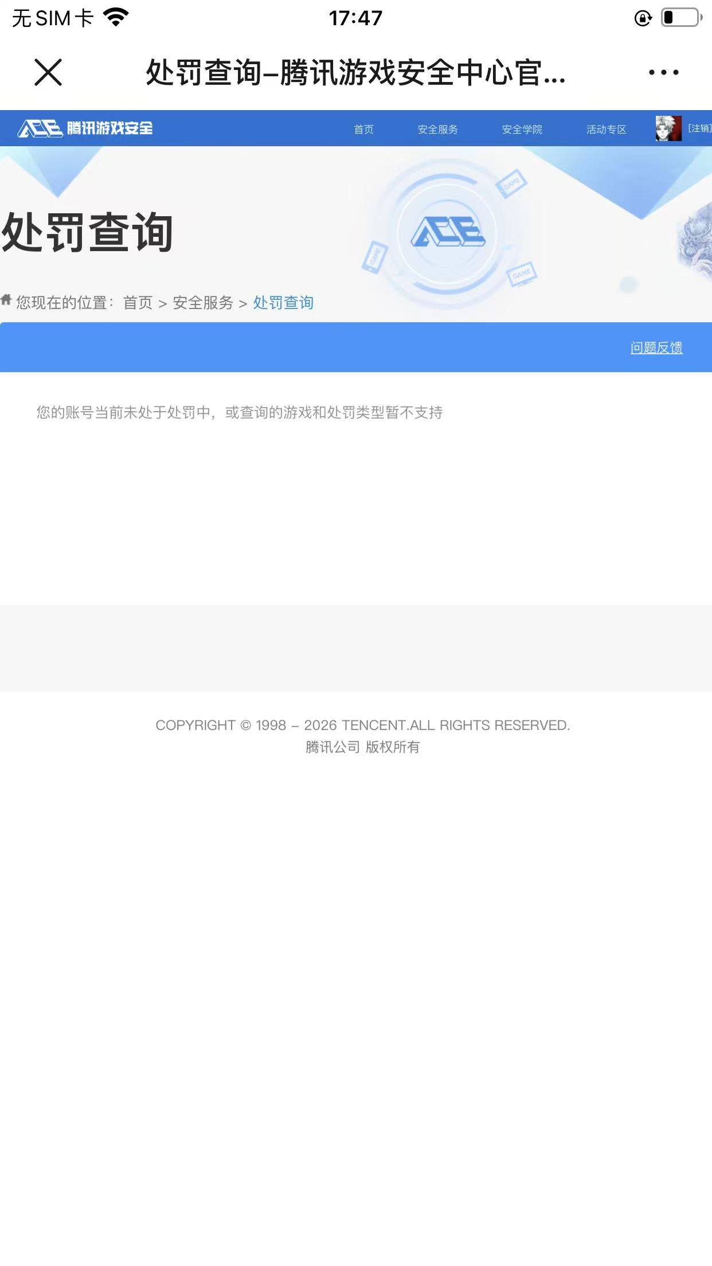The height and width of the screenshot is (1266, 712).
Task: Close the in-app browser page
Action: (x=48, y=72)
